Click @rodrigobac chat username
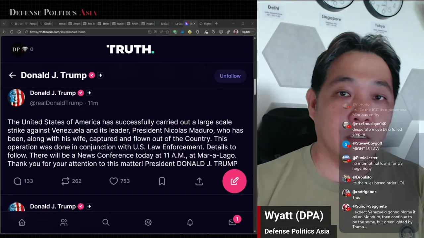Image resolution: width=424 pixels, height=238 pixels. click(x=364, y=192)
